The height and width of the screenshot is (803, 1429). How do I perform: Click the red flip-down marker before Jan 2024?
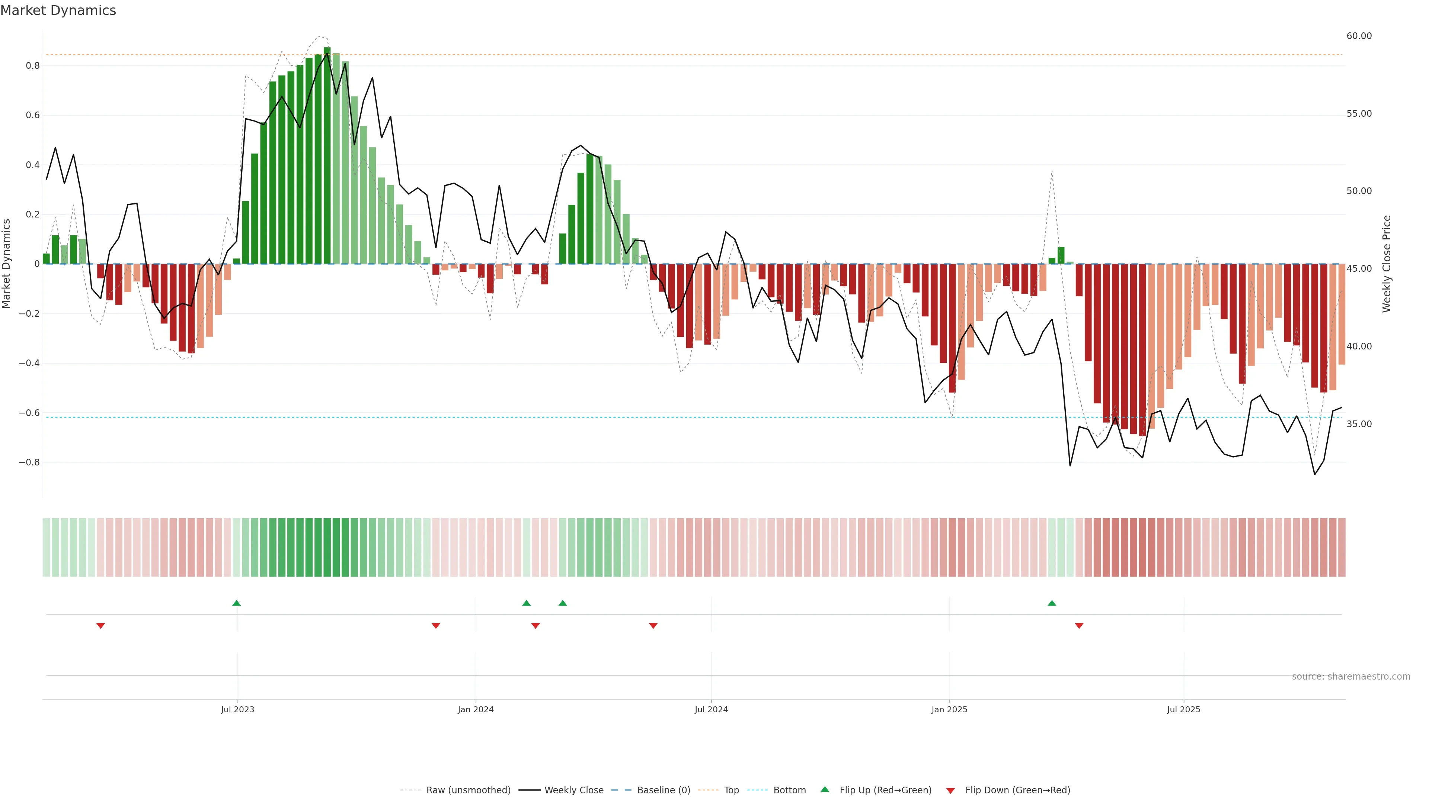(435, 626)
